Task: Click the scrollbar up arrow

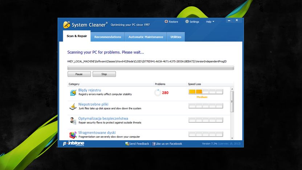Action: click(232, 89)
